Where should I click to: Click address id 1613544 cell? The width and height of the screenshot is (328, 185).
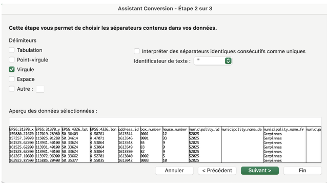pyautogui.click(x=126, y=134)
